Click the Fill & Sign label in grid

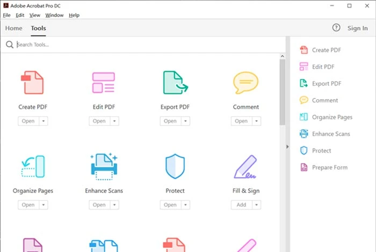246,191
